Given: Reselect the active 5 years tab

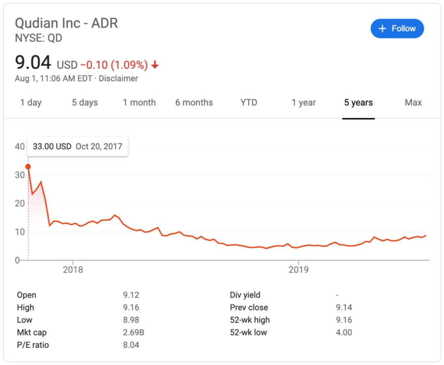Looking at the screenshot, I should (358, 102).
